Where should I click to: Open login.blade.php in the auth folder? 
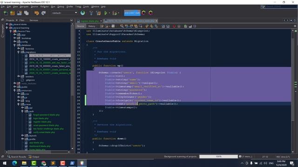pos(41,118)
